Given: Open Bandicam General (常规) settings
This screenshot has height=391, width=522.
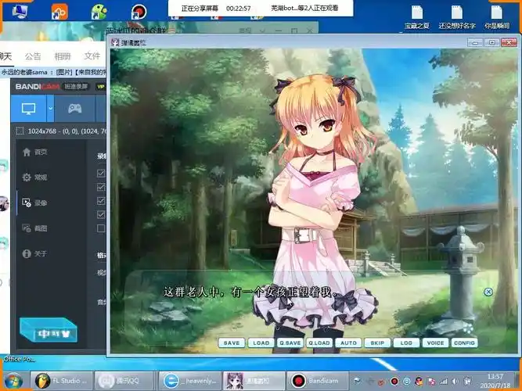Looking at the screenshot, I should [34, 178].
